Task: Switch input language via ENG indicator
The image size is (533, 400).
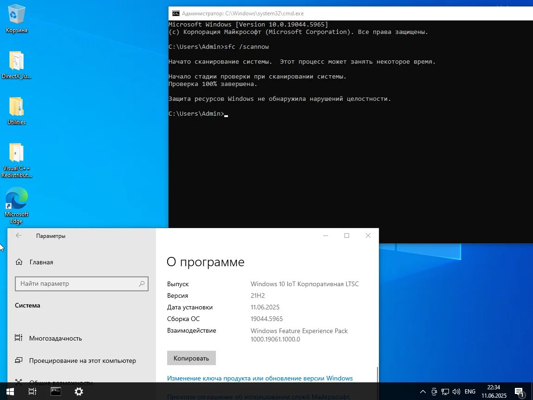Action: click(470, 392)
